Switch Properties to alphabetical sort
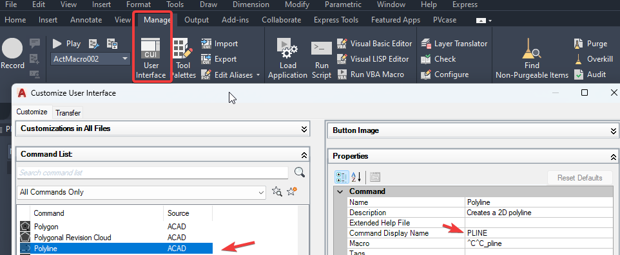 coord(356,177)
